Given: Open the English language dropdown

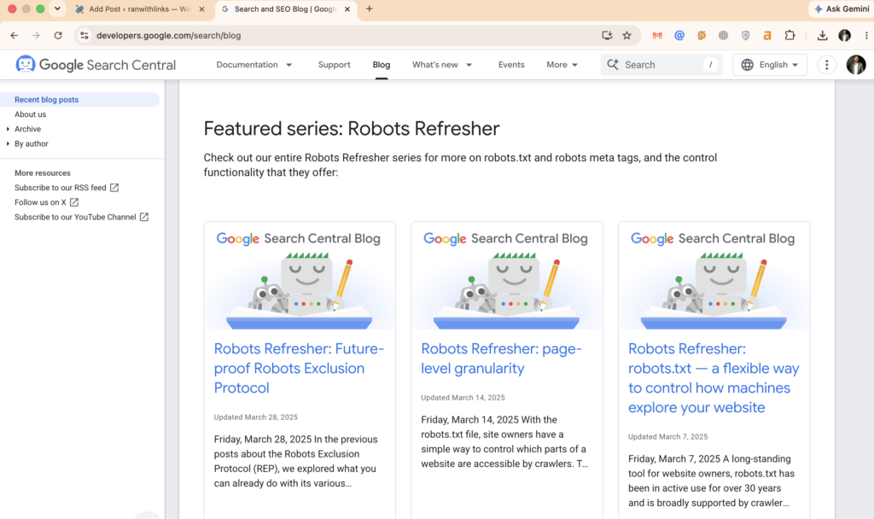Looking at the screenshot, I should 770,65.
